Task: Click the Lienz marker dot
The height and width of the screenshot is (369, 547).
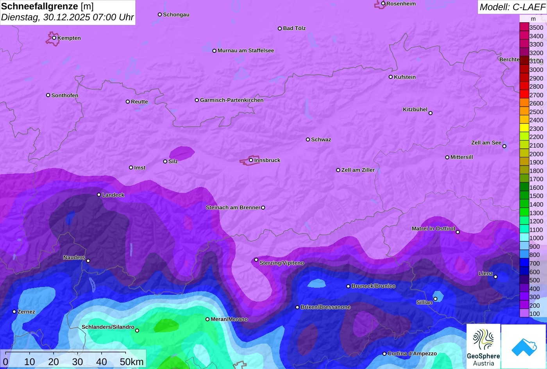Action: point(495,277)
